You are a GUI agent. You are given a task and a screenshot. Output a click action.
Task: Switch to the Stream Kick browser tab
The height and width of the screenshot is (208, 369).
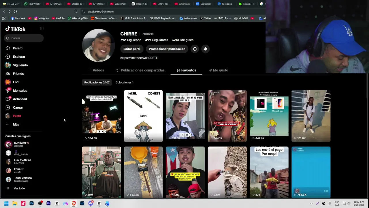pyautogui.click(x=247, y=4)
